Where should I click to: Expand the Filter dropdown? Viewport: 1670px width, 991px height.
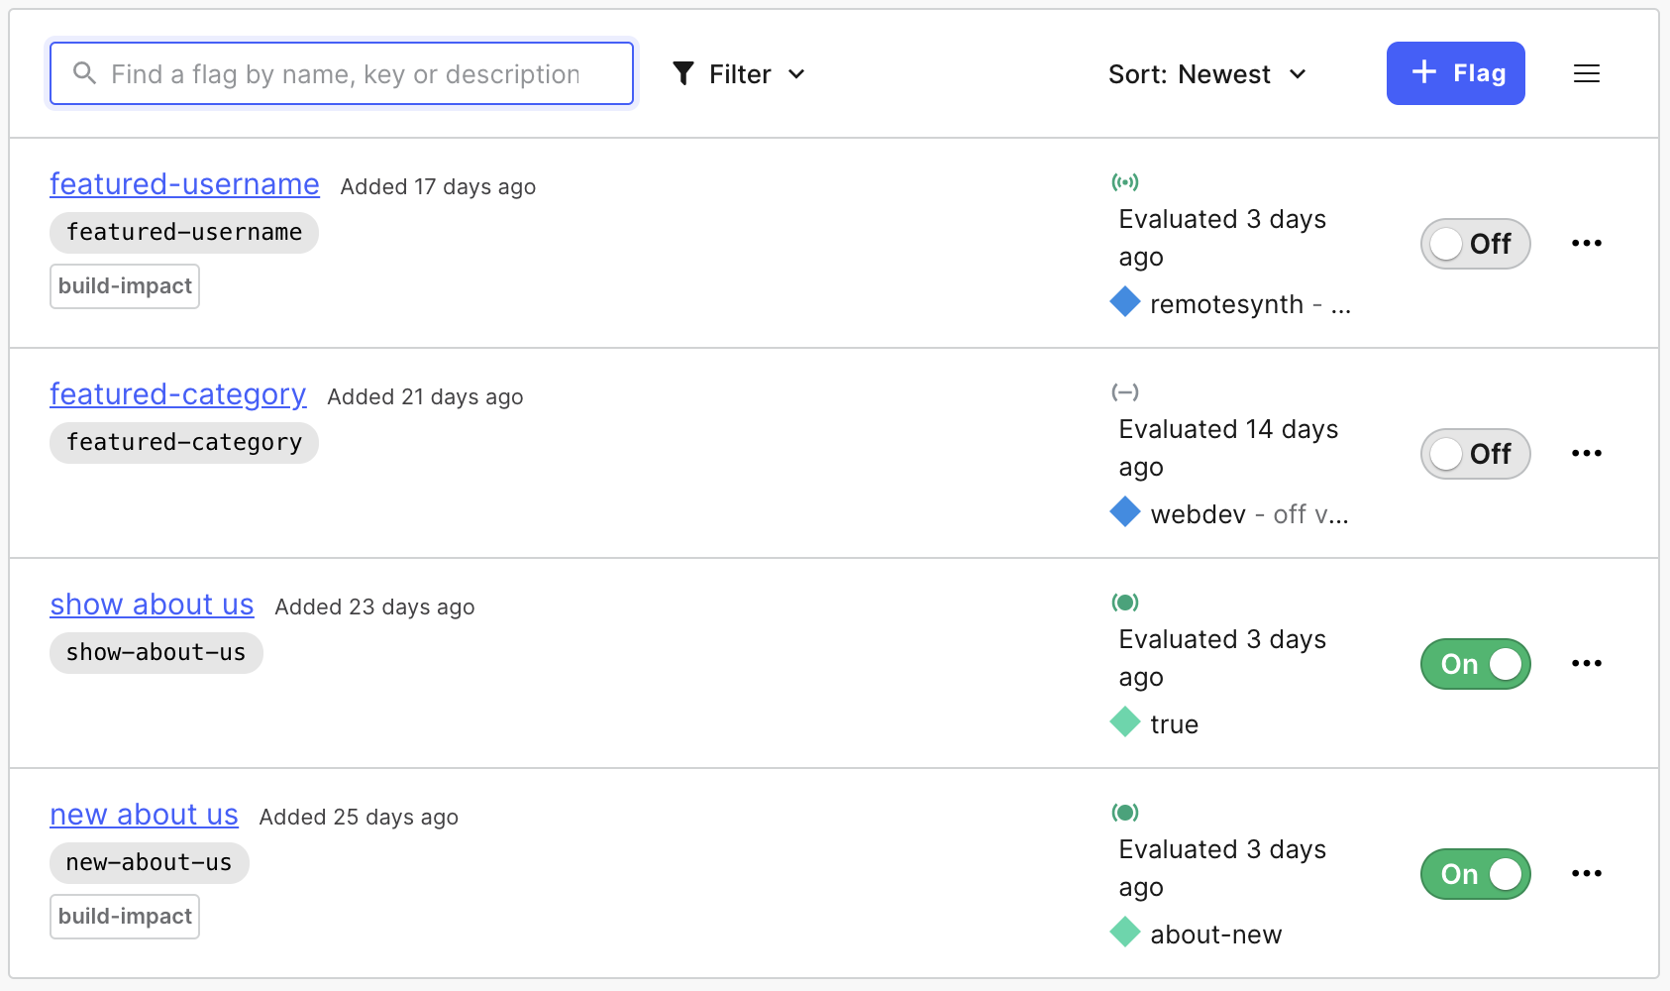click(x=738, y=72)
